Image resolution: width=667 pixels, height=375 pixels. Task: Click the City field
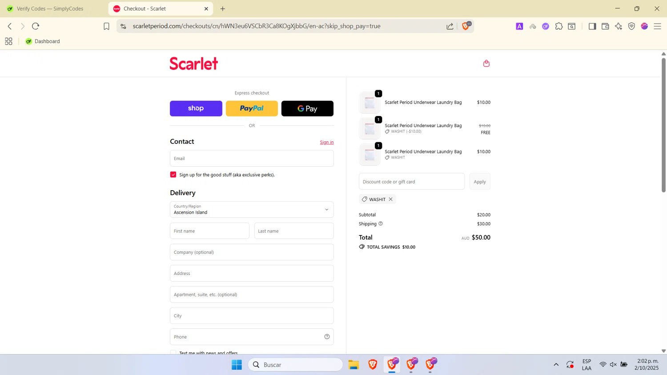click(252, 315)
